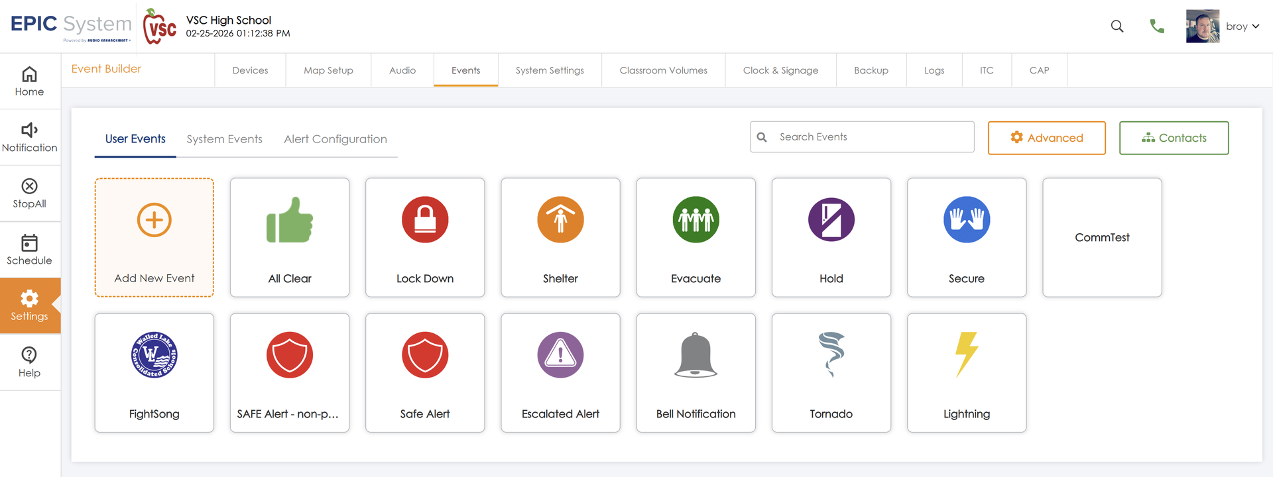This screenshot has width=1273, height=477.
Task: Add a new event tile
Action: tap(154, 237)
